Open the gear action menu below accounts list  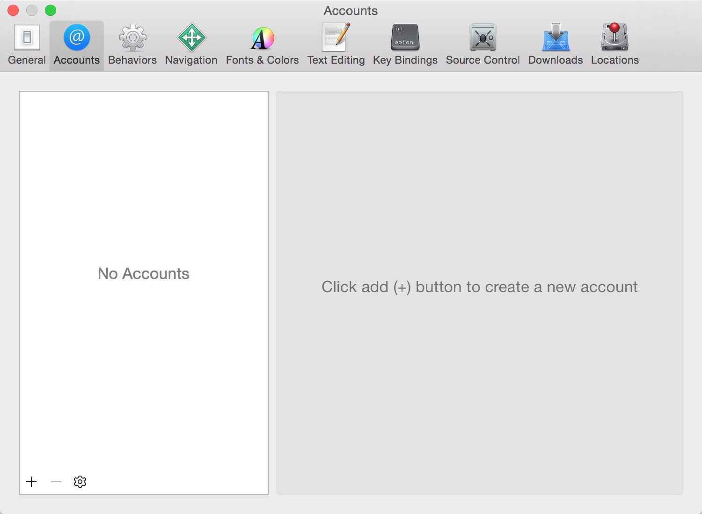pyautogui.click(x=80, y=482)
